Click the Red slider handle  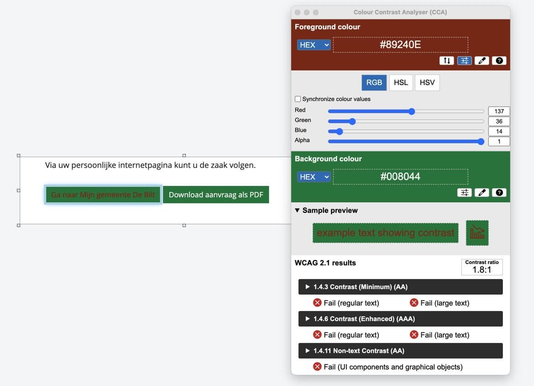[412, 111]
